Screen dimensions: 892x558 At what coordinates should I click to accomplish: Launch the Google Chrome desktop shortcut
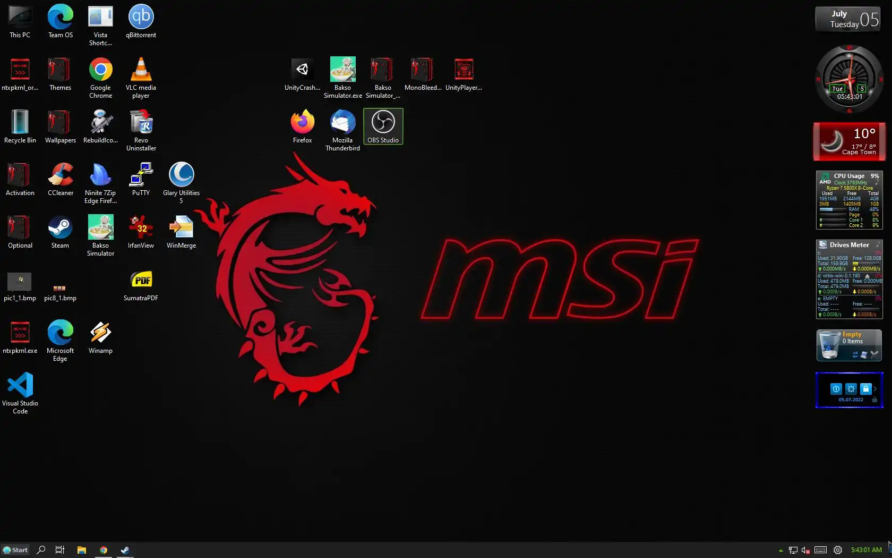point(100,78)
